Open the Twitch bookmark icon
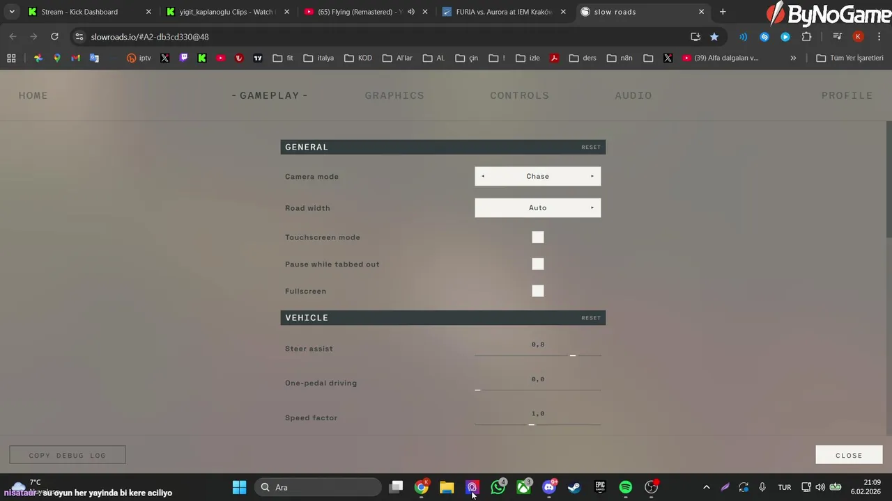The image size is (892, 501). coord(183,58)
